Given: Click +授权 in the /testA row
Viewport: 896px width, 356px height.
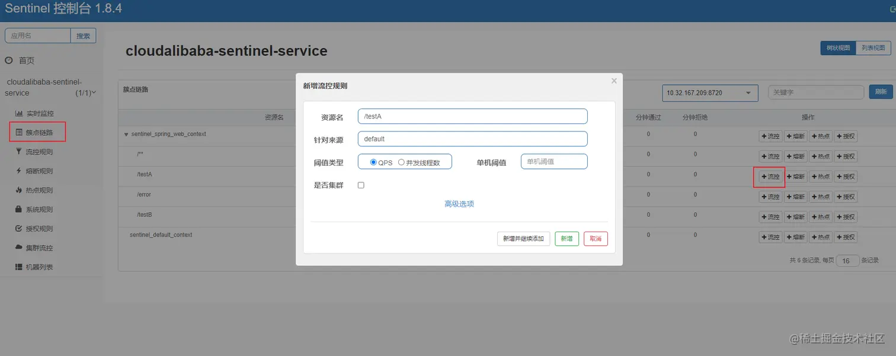Looking at the screenshot, I should tap(846, 177).
